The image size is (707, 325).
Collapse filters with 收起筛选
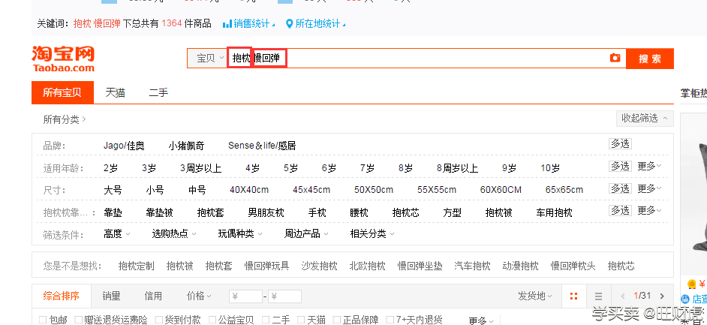point(645,119)
